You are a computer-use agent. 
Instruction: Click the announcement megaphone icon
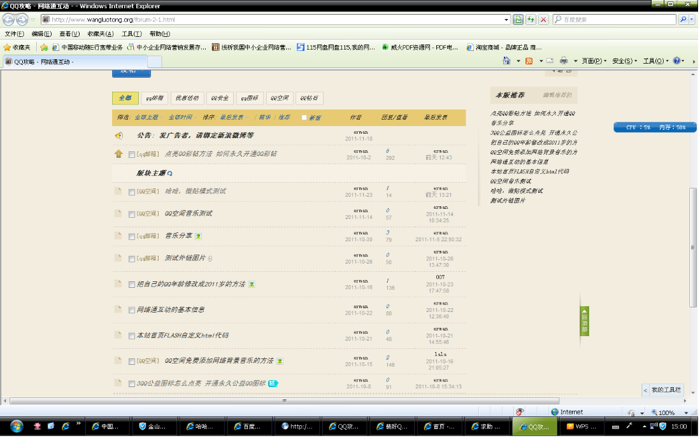118,136
